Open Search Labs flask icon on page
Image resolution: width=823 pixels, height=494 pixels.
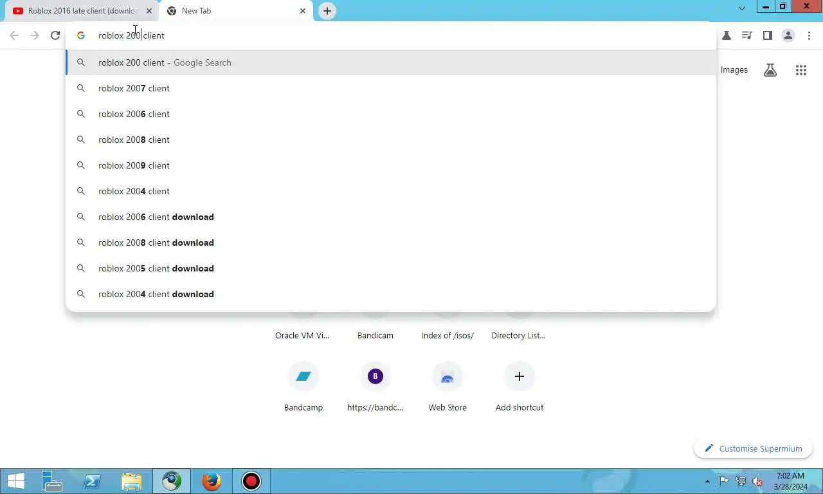(x=770, y=70)
